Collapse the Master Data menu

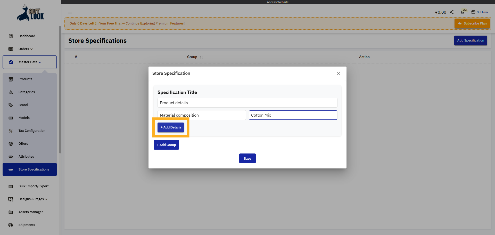pos(28,62)
